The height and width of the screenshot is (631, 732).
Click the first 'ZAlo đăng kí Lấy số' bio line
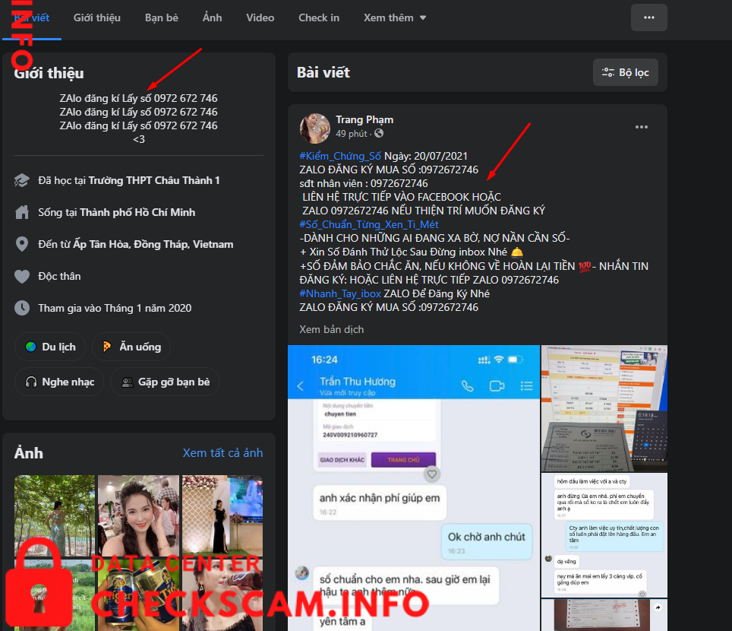click(x=139, y=98)
